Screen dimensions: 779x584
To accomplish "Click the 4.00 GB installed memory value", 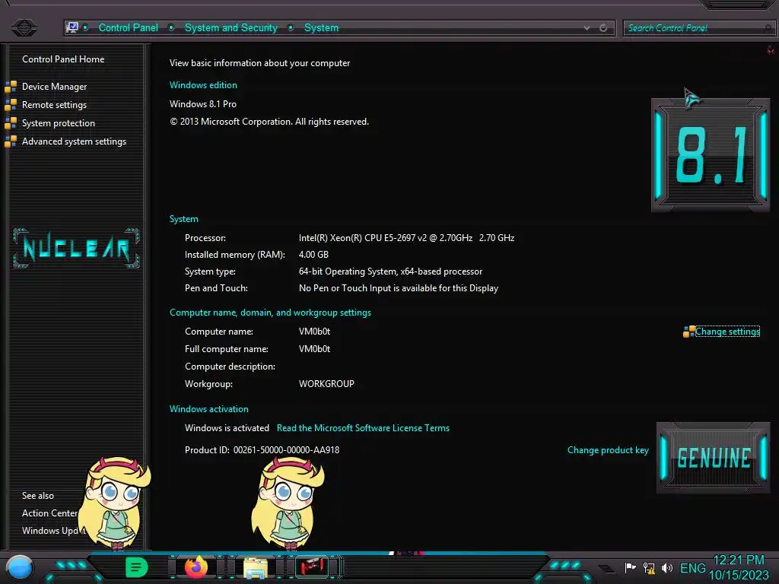I will (x=313, y=255).
